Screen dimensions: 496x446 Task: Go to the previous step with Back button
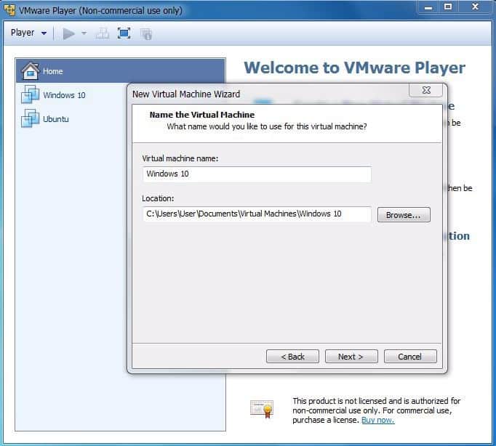tap(292, 357)
